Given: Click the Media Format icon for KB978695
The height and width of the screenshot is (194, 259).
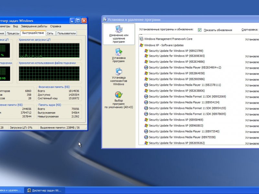Looking at the screenshot, I should point(146,114).
